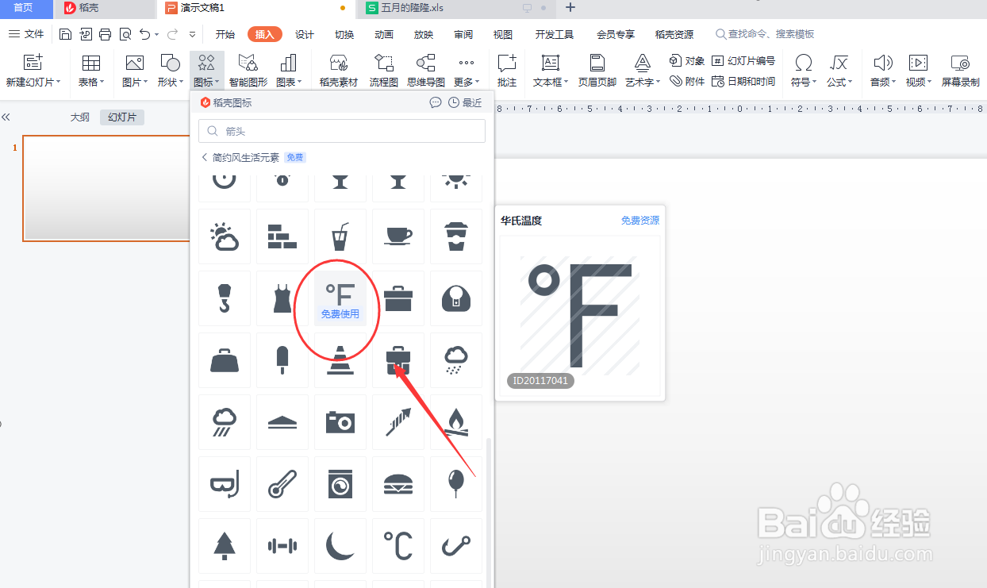Expand the 图标 dropdown arrow

218,83
